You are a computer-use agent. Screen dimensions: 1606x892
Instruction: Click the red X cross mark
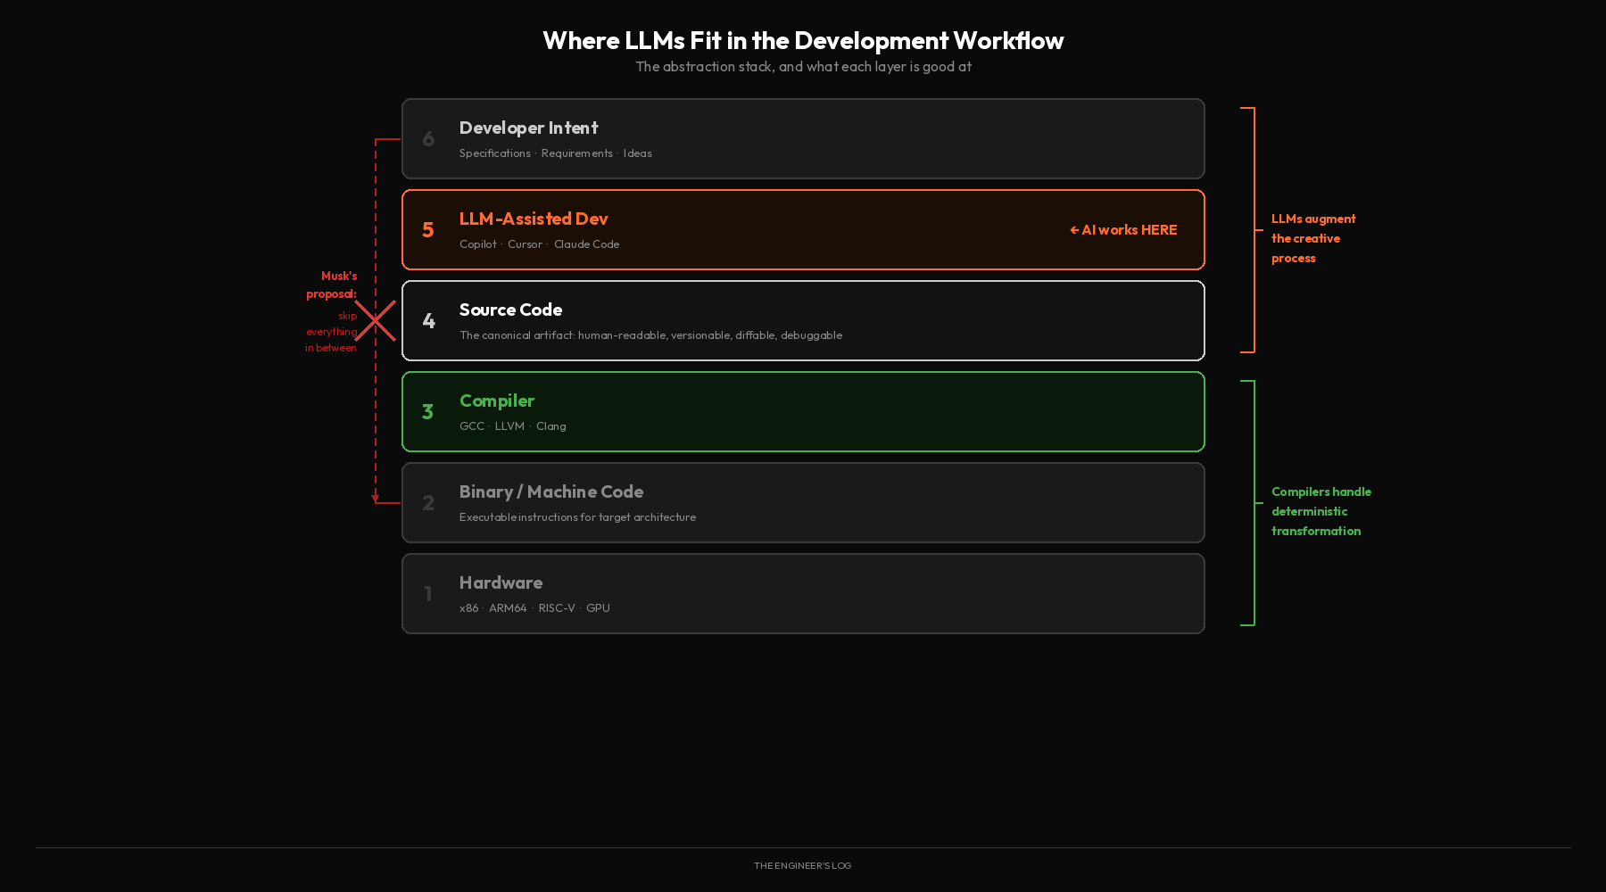coord(375,320)
